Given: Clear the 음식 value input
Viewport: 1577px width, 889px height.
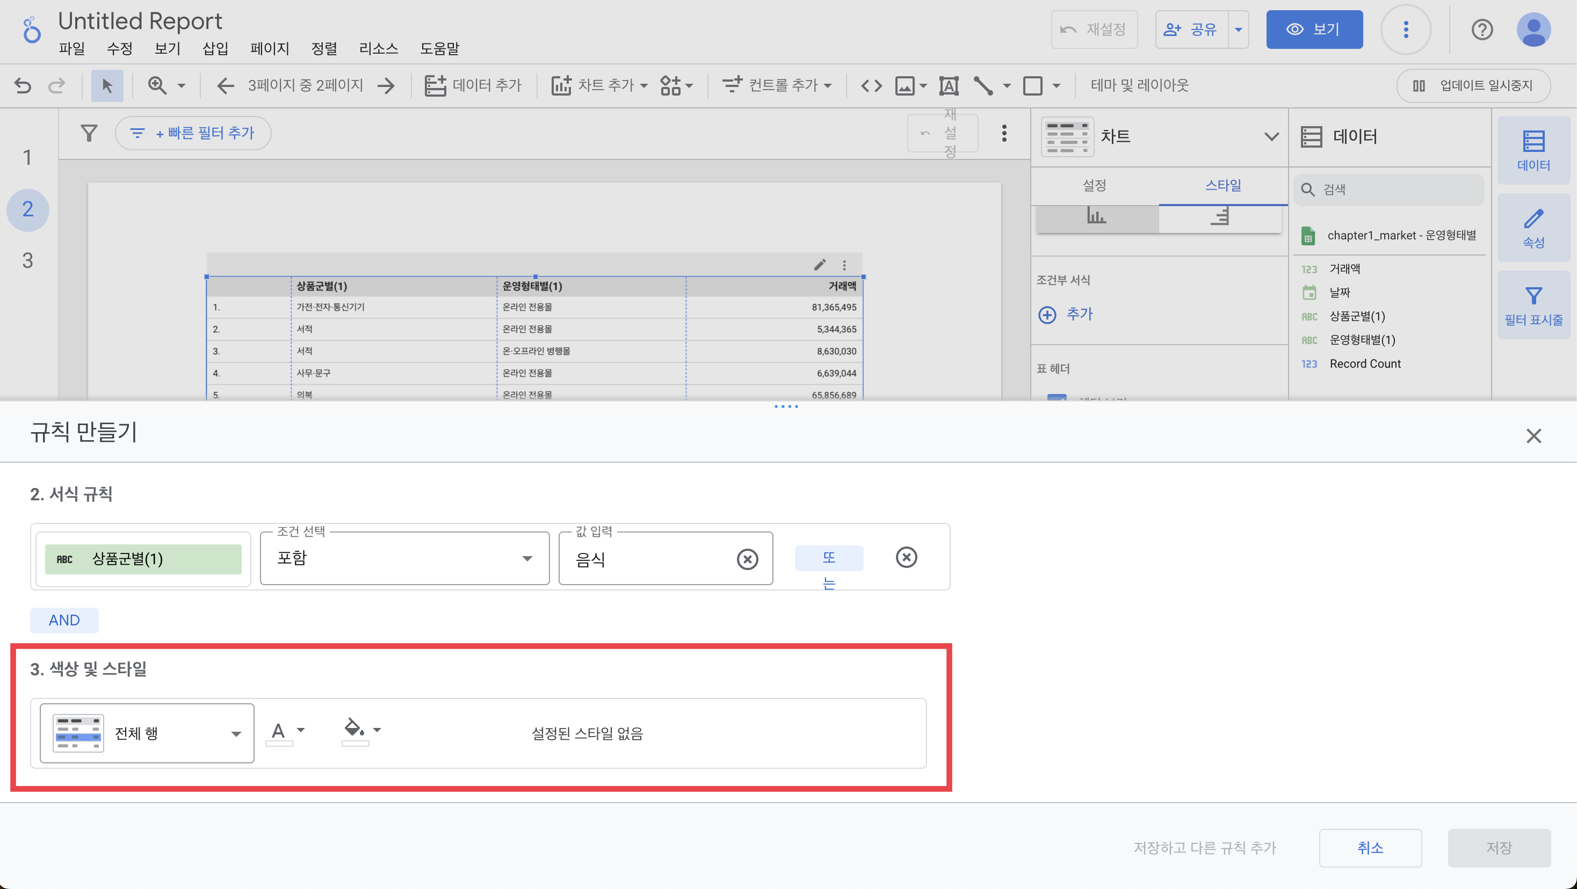Looking at the screenshot, I should [x=747, y=559].
